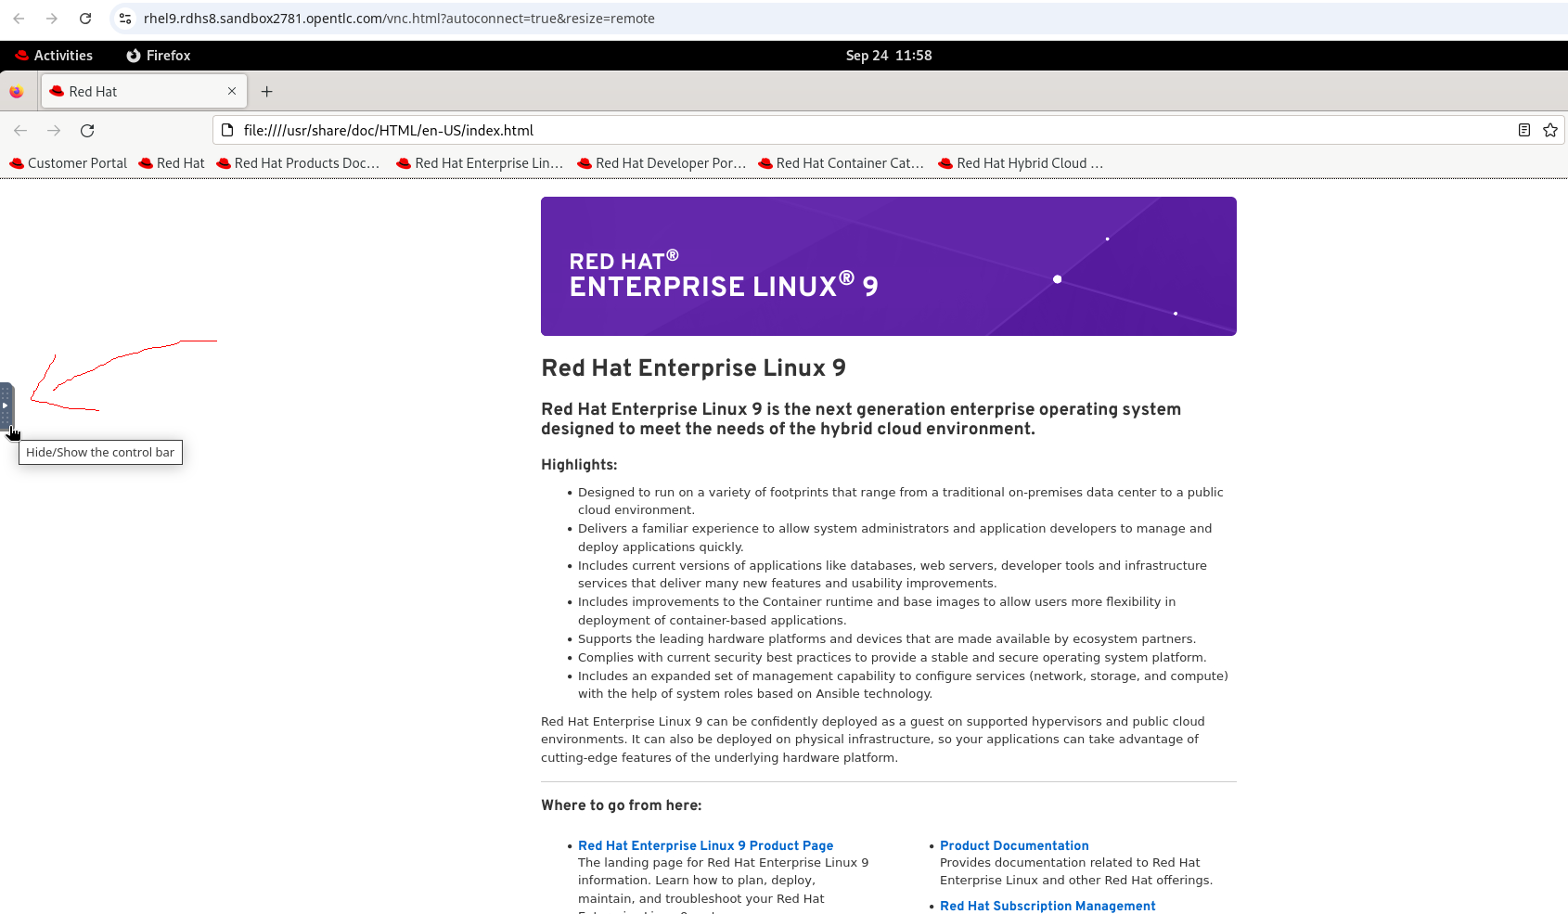Open Red Hat Enterprise Linux 9 Product Page link
The height and width of the screenshot is (914, 1568).
[705, 845]
